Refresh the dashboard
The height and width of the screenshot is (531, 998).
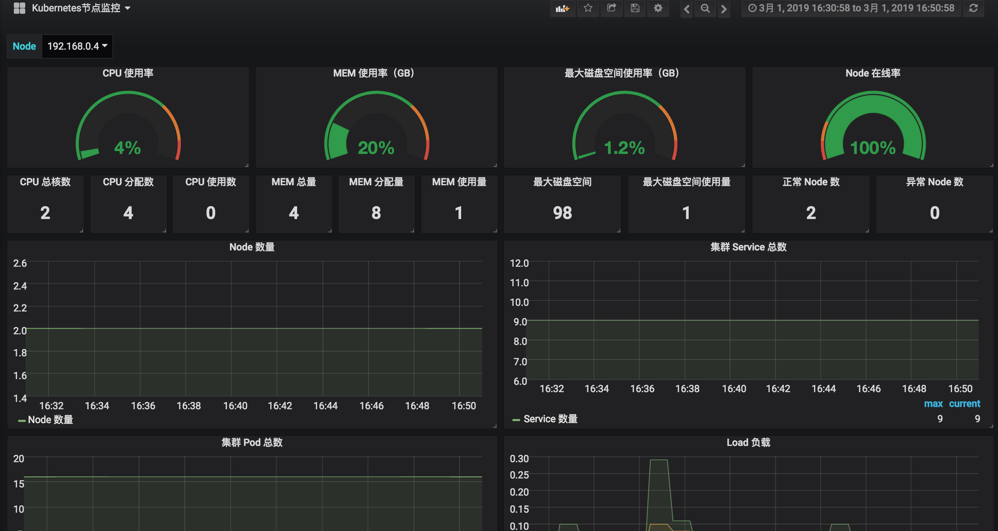click(973, 8)
